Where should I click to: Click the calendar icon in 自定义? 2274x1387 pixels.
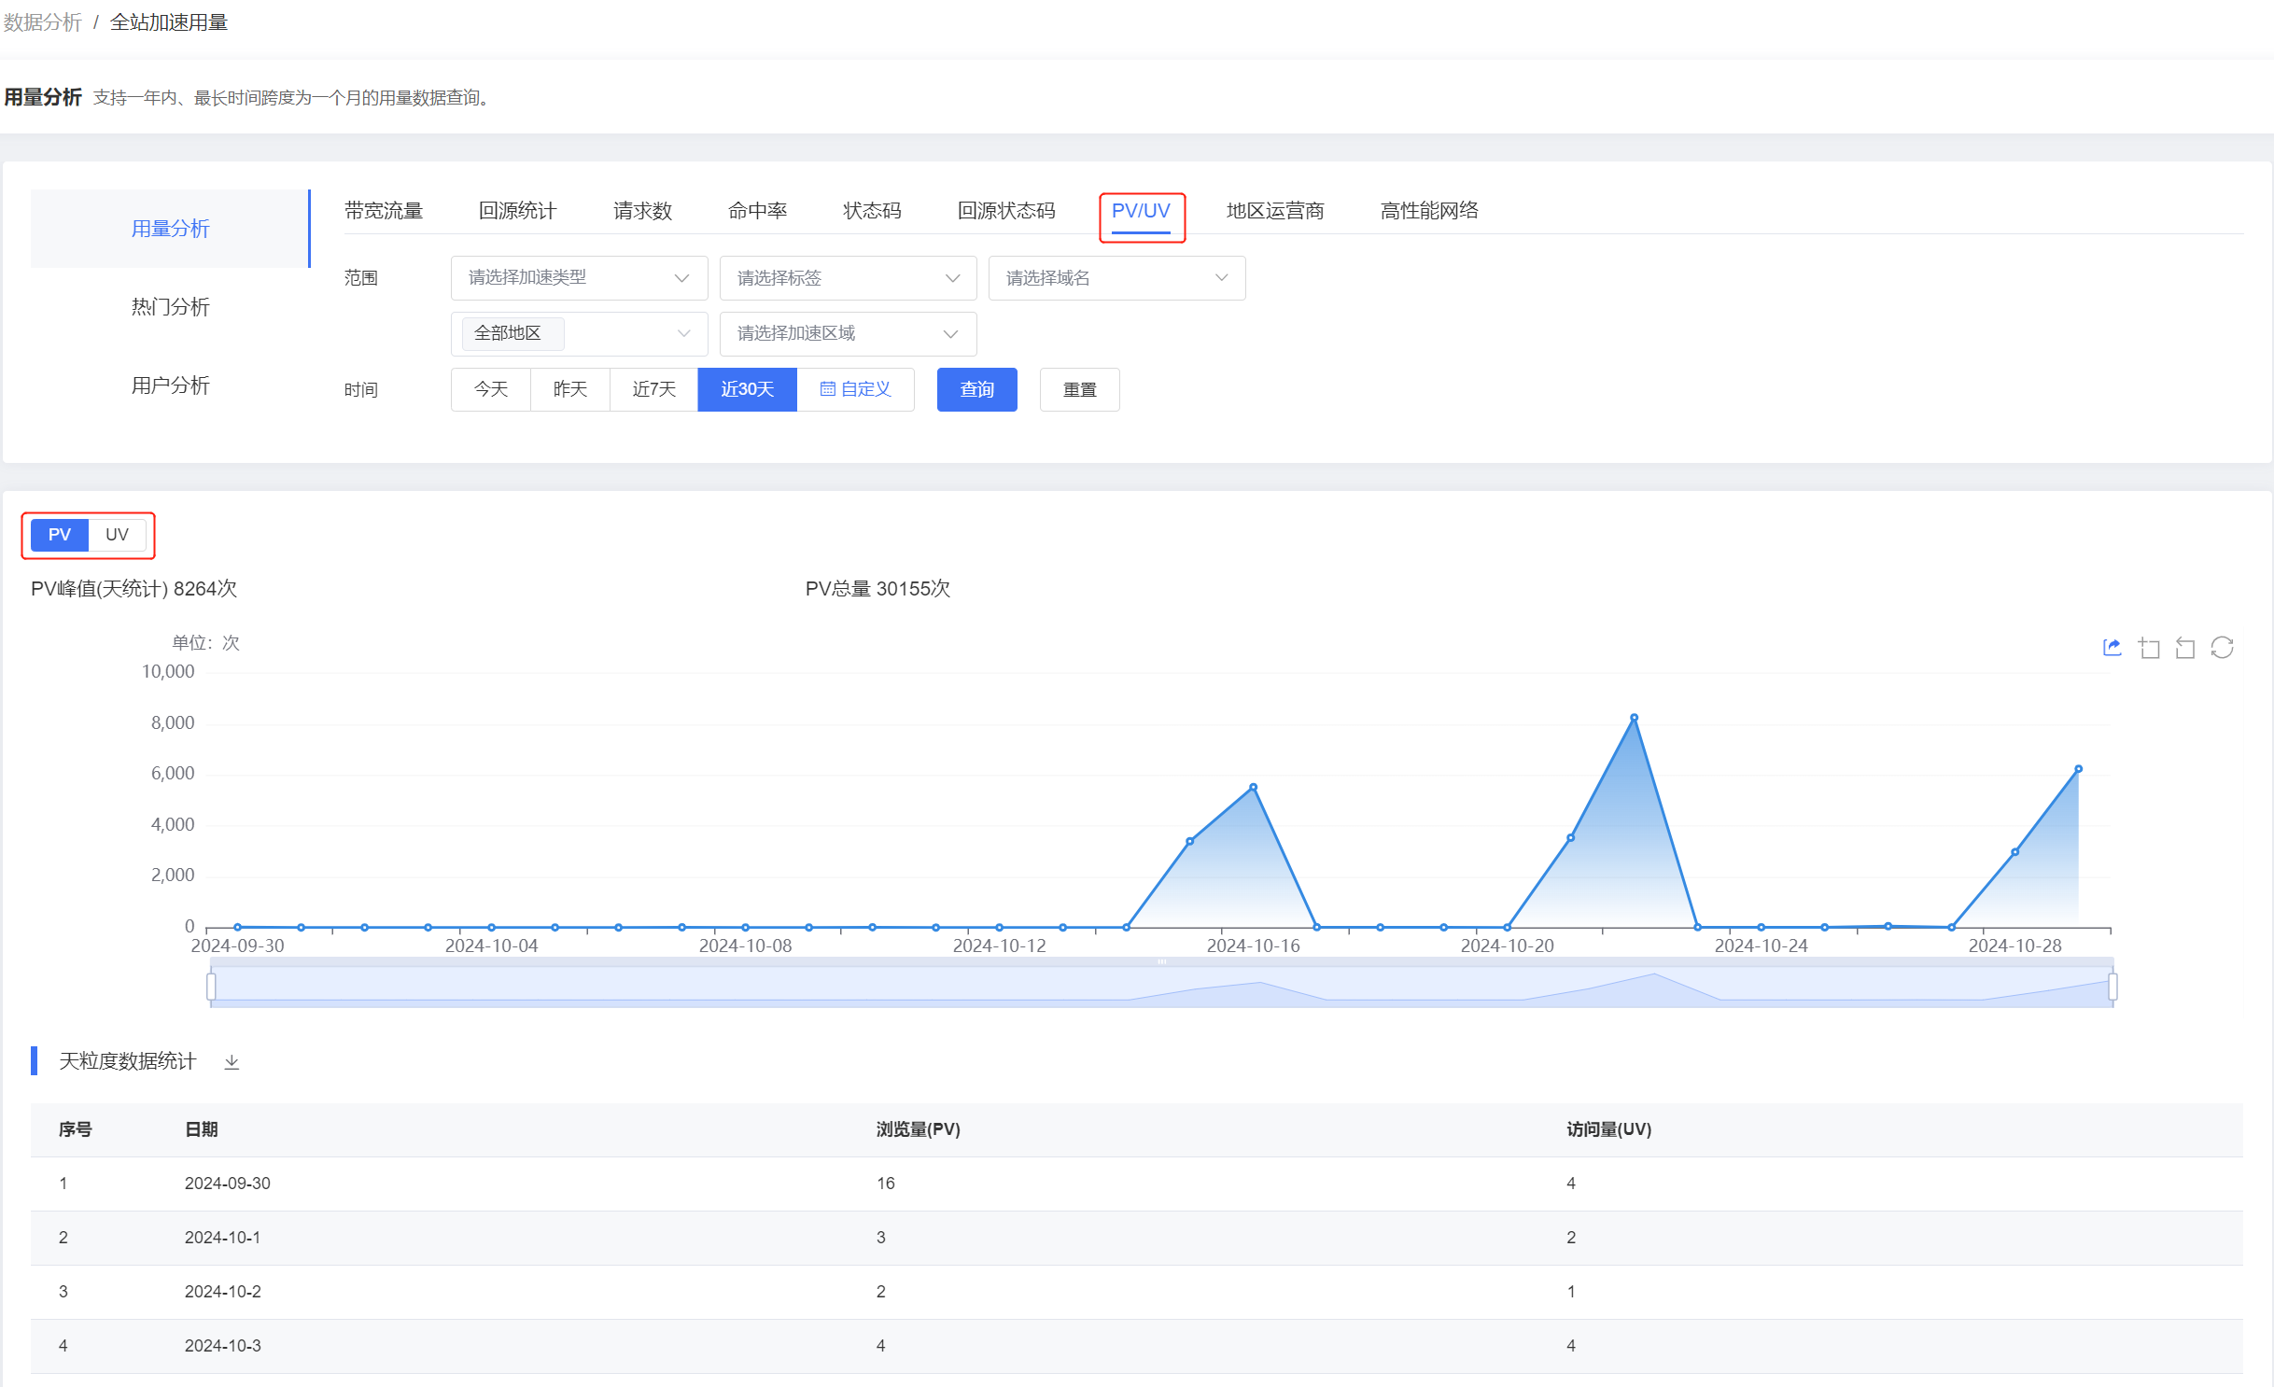click(x=827, y=389)
